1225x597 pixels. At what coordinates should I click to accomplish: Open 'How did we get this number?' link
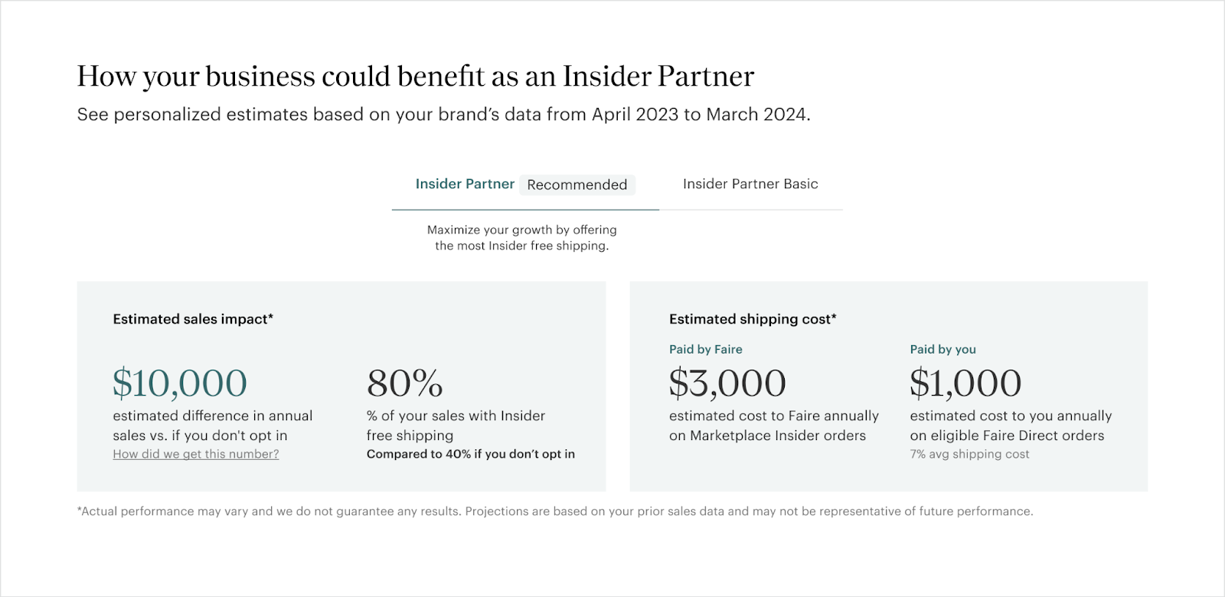click(x=196, y=454)
